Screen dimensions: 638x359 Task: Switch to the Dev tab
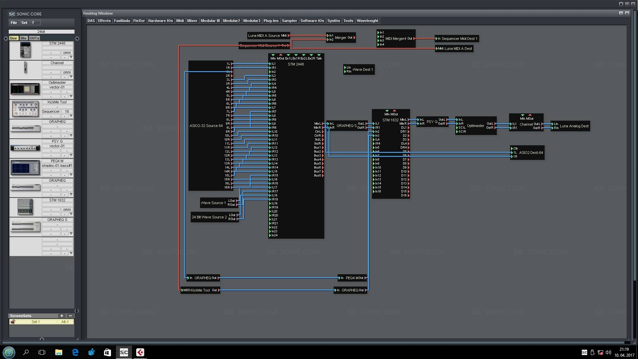[13, 38]
